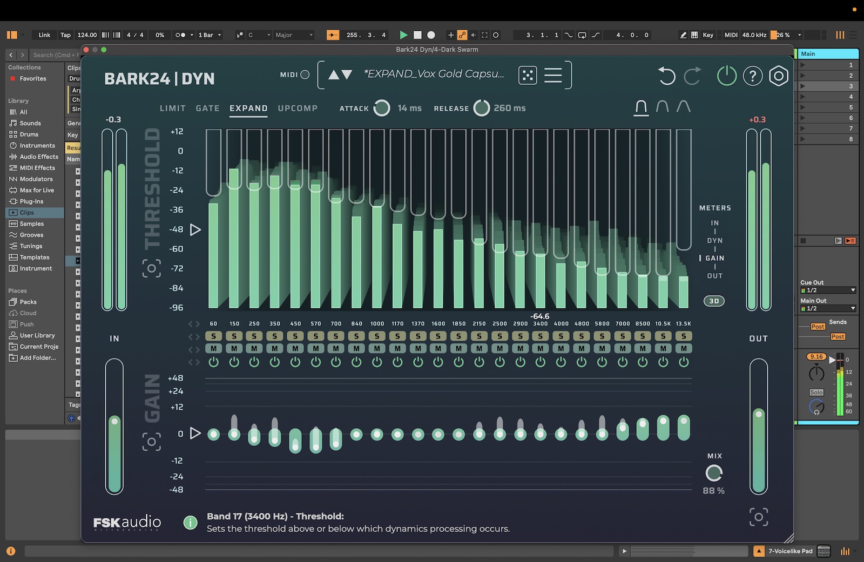Open the preset list menu icon
Image resolution: width=864 pixels, height=562 pixels.
pyautogui.click(x=553, y=75)
